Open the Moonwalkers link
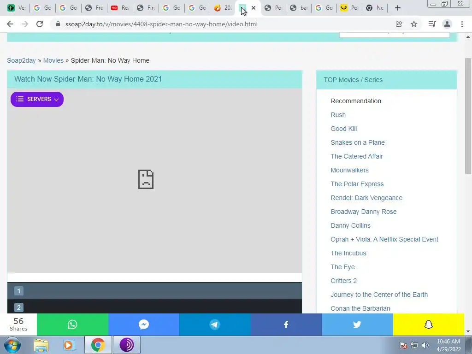This screenshot has width=472, height=354. pos(349,171)
